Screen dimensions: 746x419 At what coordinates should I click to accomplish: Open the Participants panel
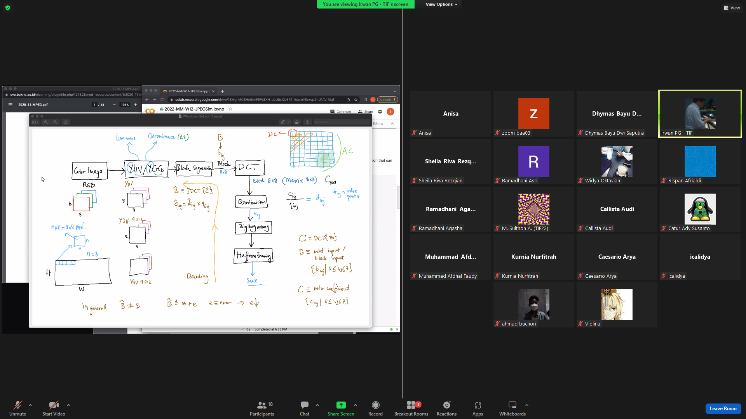[x=261, y=408]
